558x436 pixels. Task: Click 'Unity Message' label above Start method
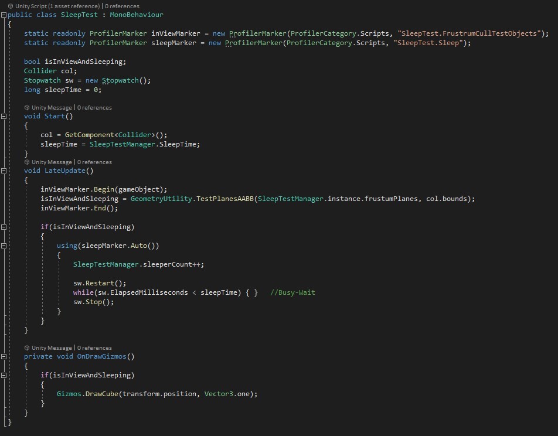[x=52, y=107]
